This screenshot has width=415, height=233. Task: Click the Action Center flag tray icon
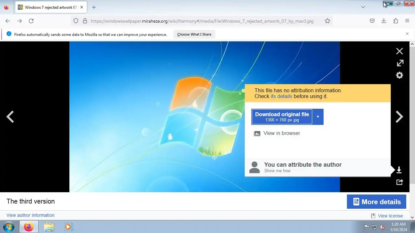(x=366, y=227)
